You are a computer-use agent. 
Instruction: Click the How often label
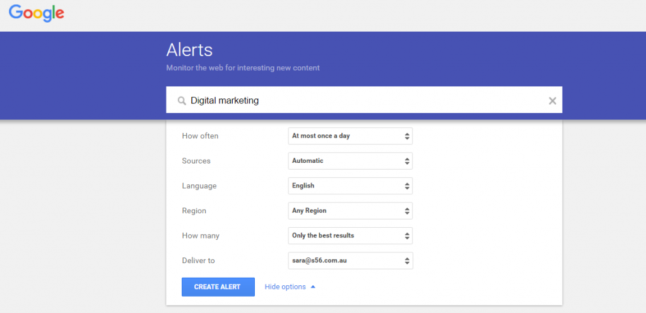tap(200, 136)
